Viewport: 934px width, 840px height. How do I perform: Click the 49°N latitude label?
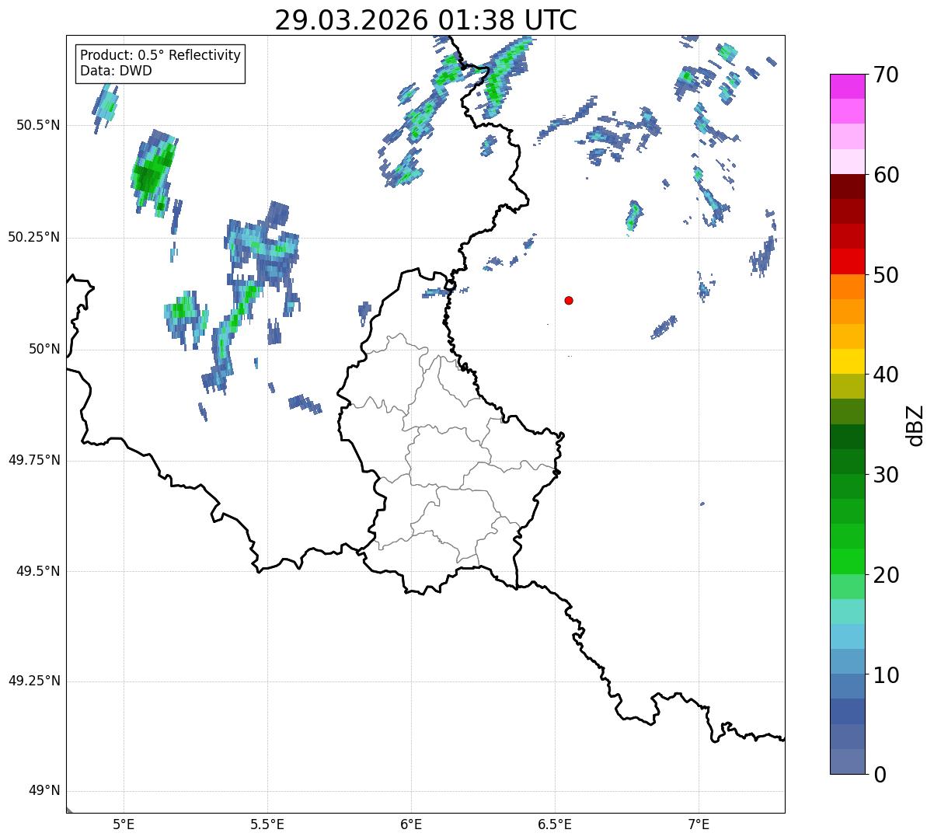44,791
